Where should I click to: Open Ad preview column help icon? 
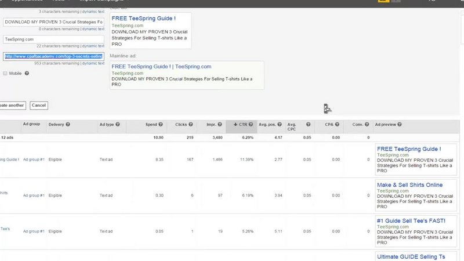pos(400,124)
